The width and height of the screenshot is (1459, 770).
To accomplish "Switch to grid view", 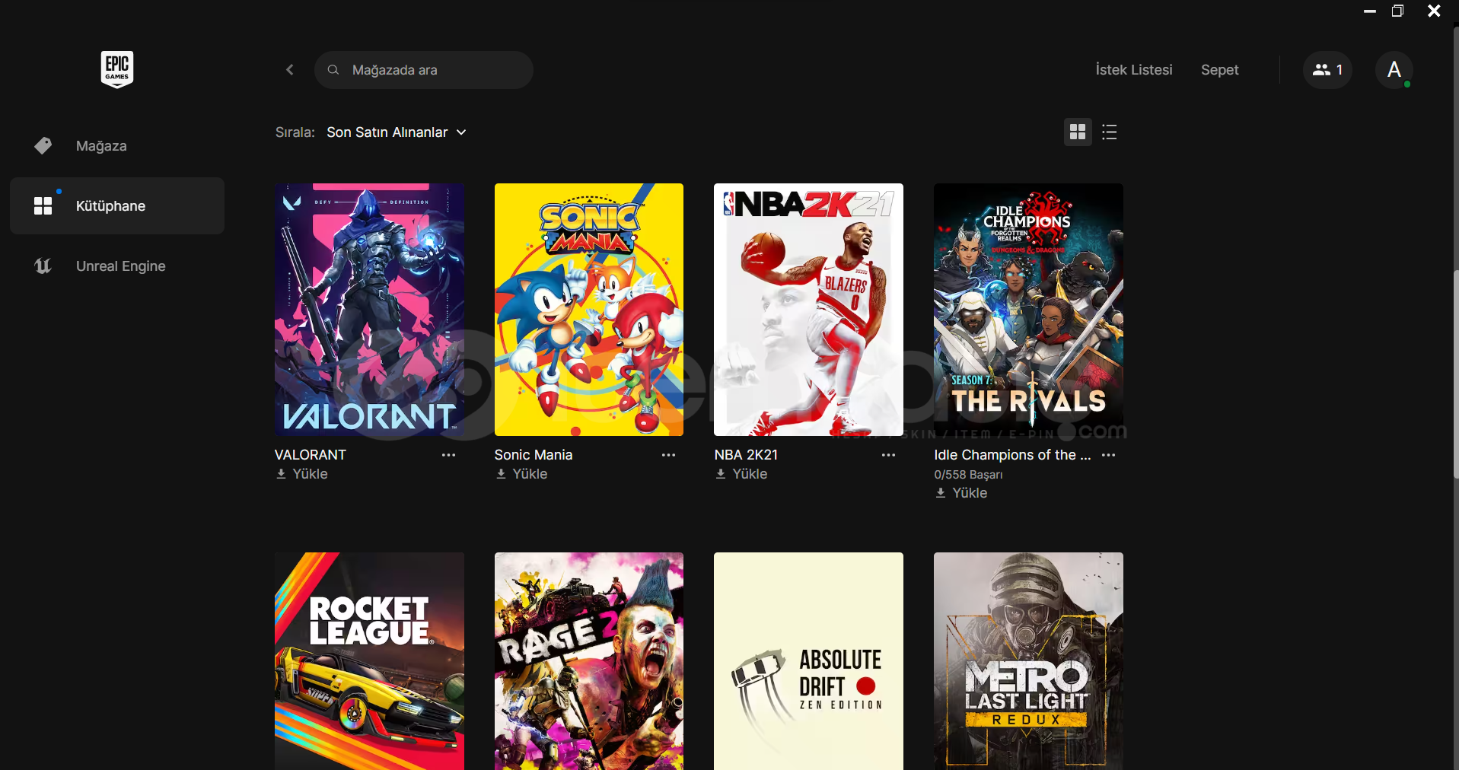I will click(x=1077, y=132).
